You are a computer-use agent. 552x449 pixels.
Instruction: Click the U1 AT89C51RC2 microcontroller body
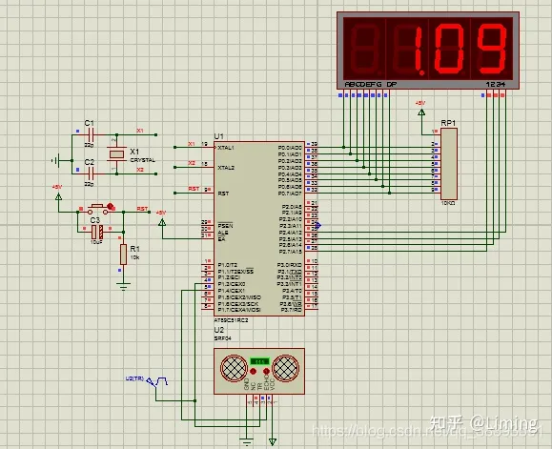click(x=259, y=229)
